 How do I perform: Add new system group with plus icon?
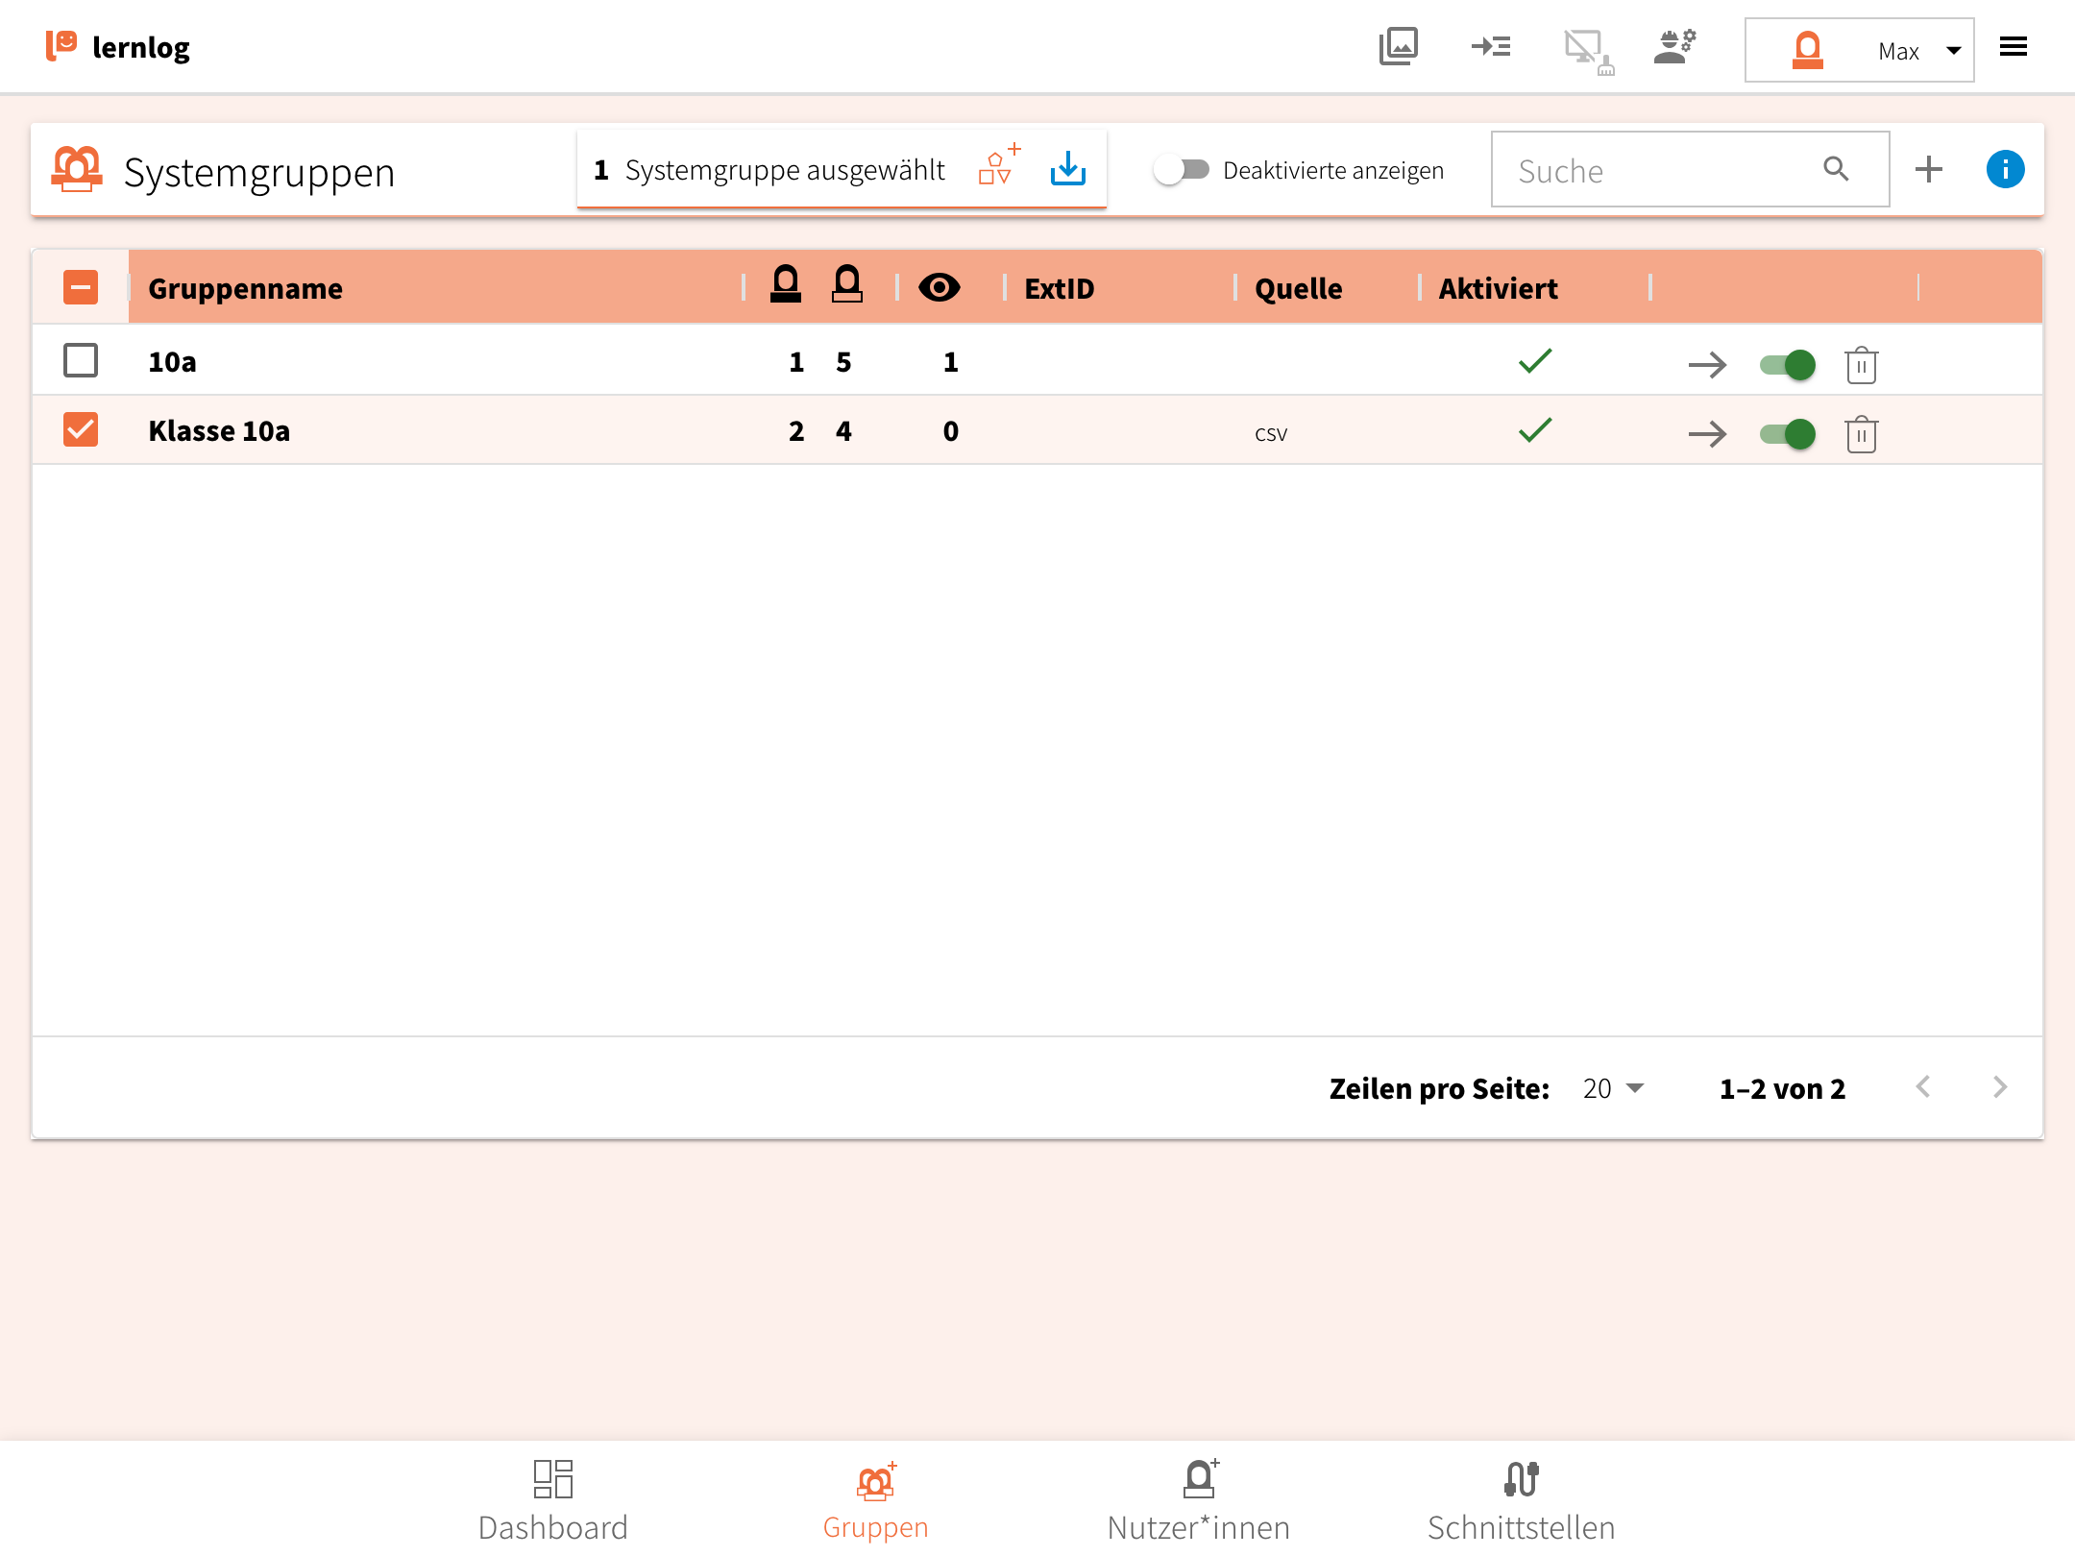(x=1928, y=170)
